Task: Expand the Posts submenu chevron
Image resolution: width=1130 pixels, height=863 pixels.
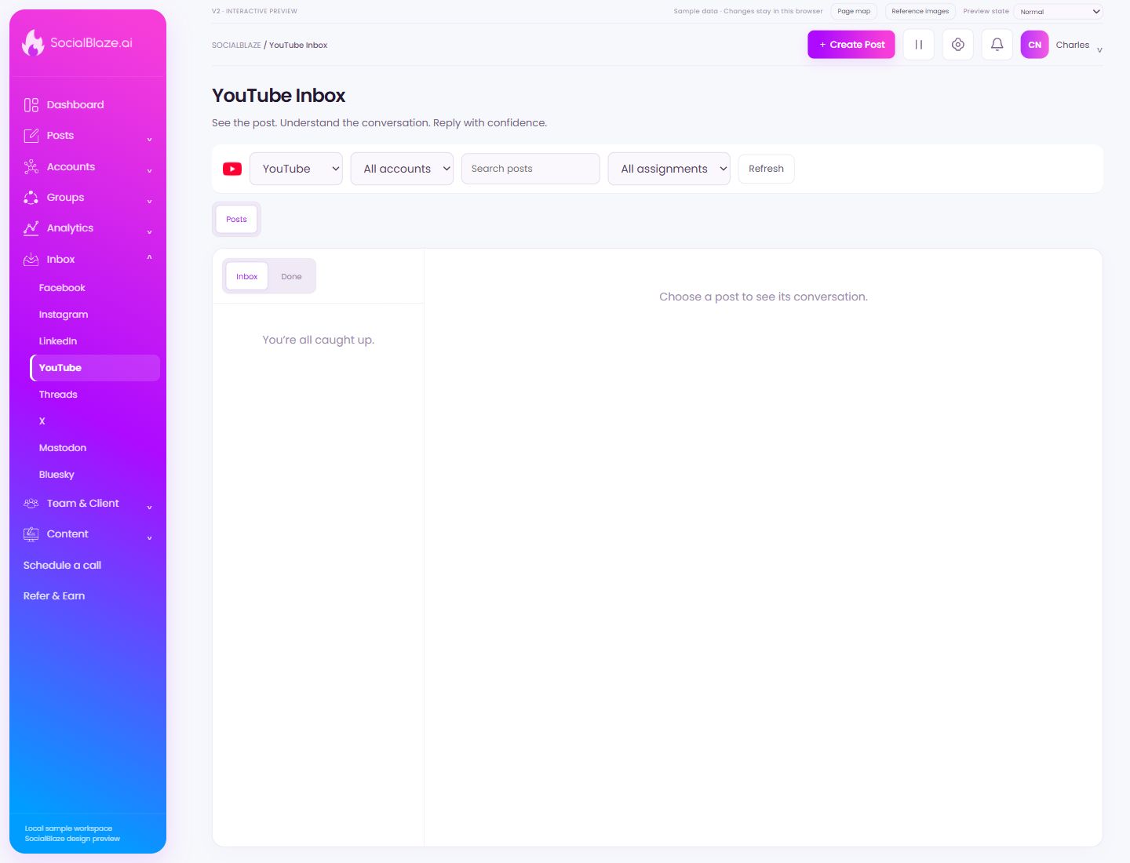Action: tap(149, 139)
